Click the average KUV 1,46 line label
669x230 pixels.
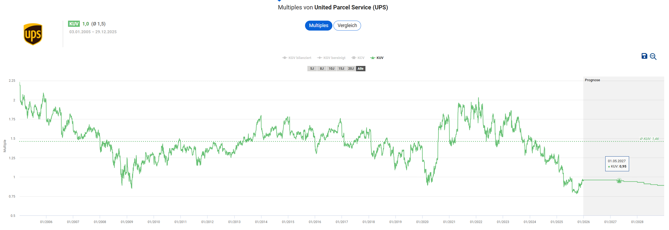[x=649, y=139]
